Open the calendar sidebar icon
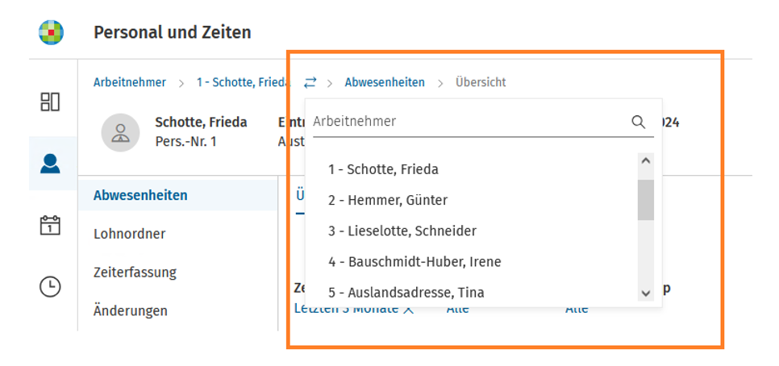This screenshot has height=366, width=779. pos(50,225)
